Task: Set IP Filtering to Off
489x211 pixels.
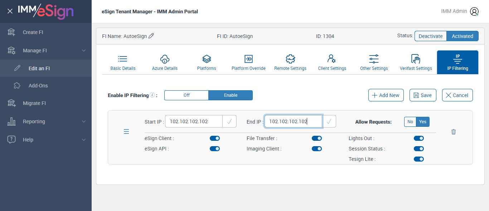Action: point(187,95)
